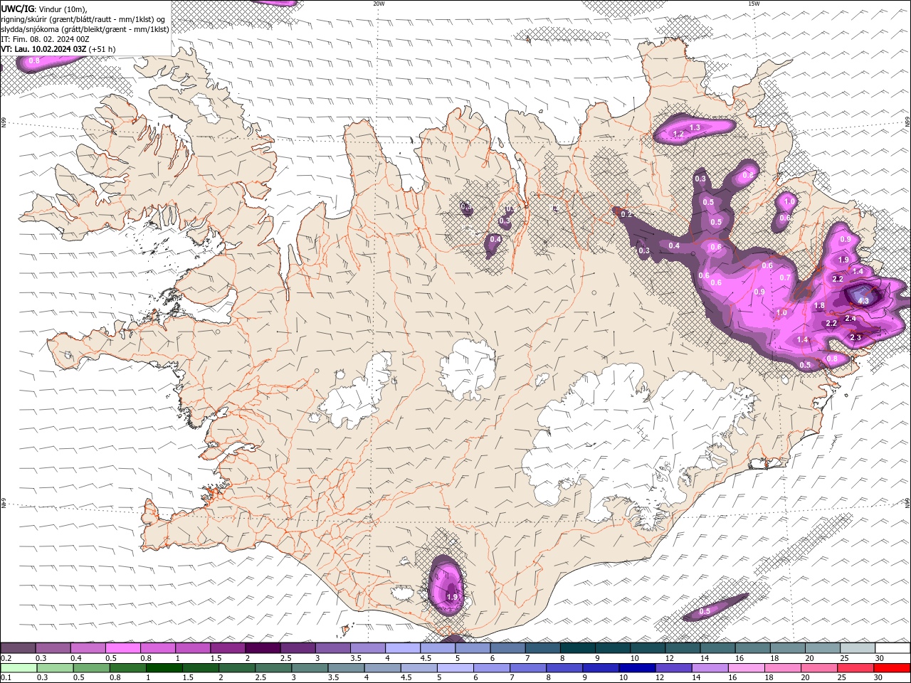This screenshot has width=911, height=683.
Task: Click the 0.5 value offshore of the southeast coast
Action: pos(705,611)
